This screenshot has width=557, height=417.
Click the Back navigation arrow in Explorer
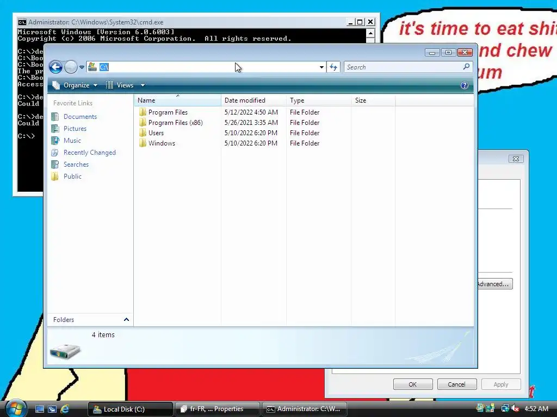coord(56,67)
